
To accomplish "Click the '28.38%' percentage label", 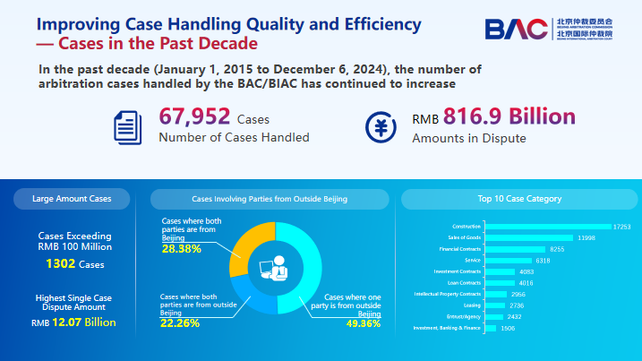I will (182, 249).
